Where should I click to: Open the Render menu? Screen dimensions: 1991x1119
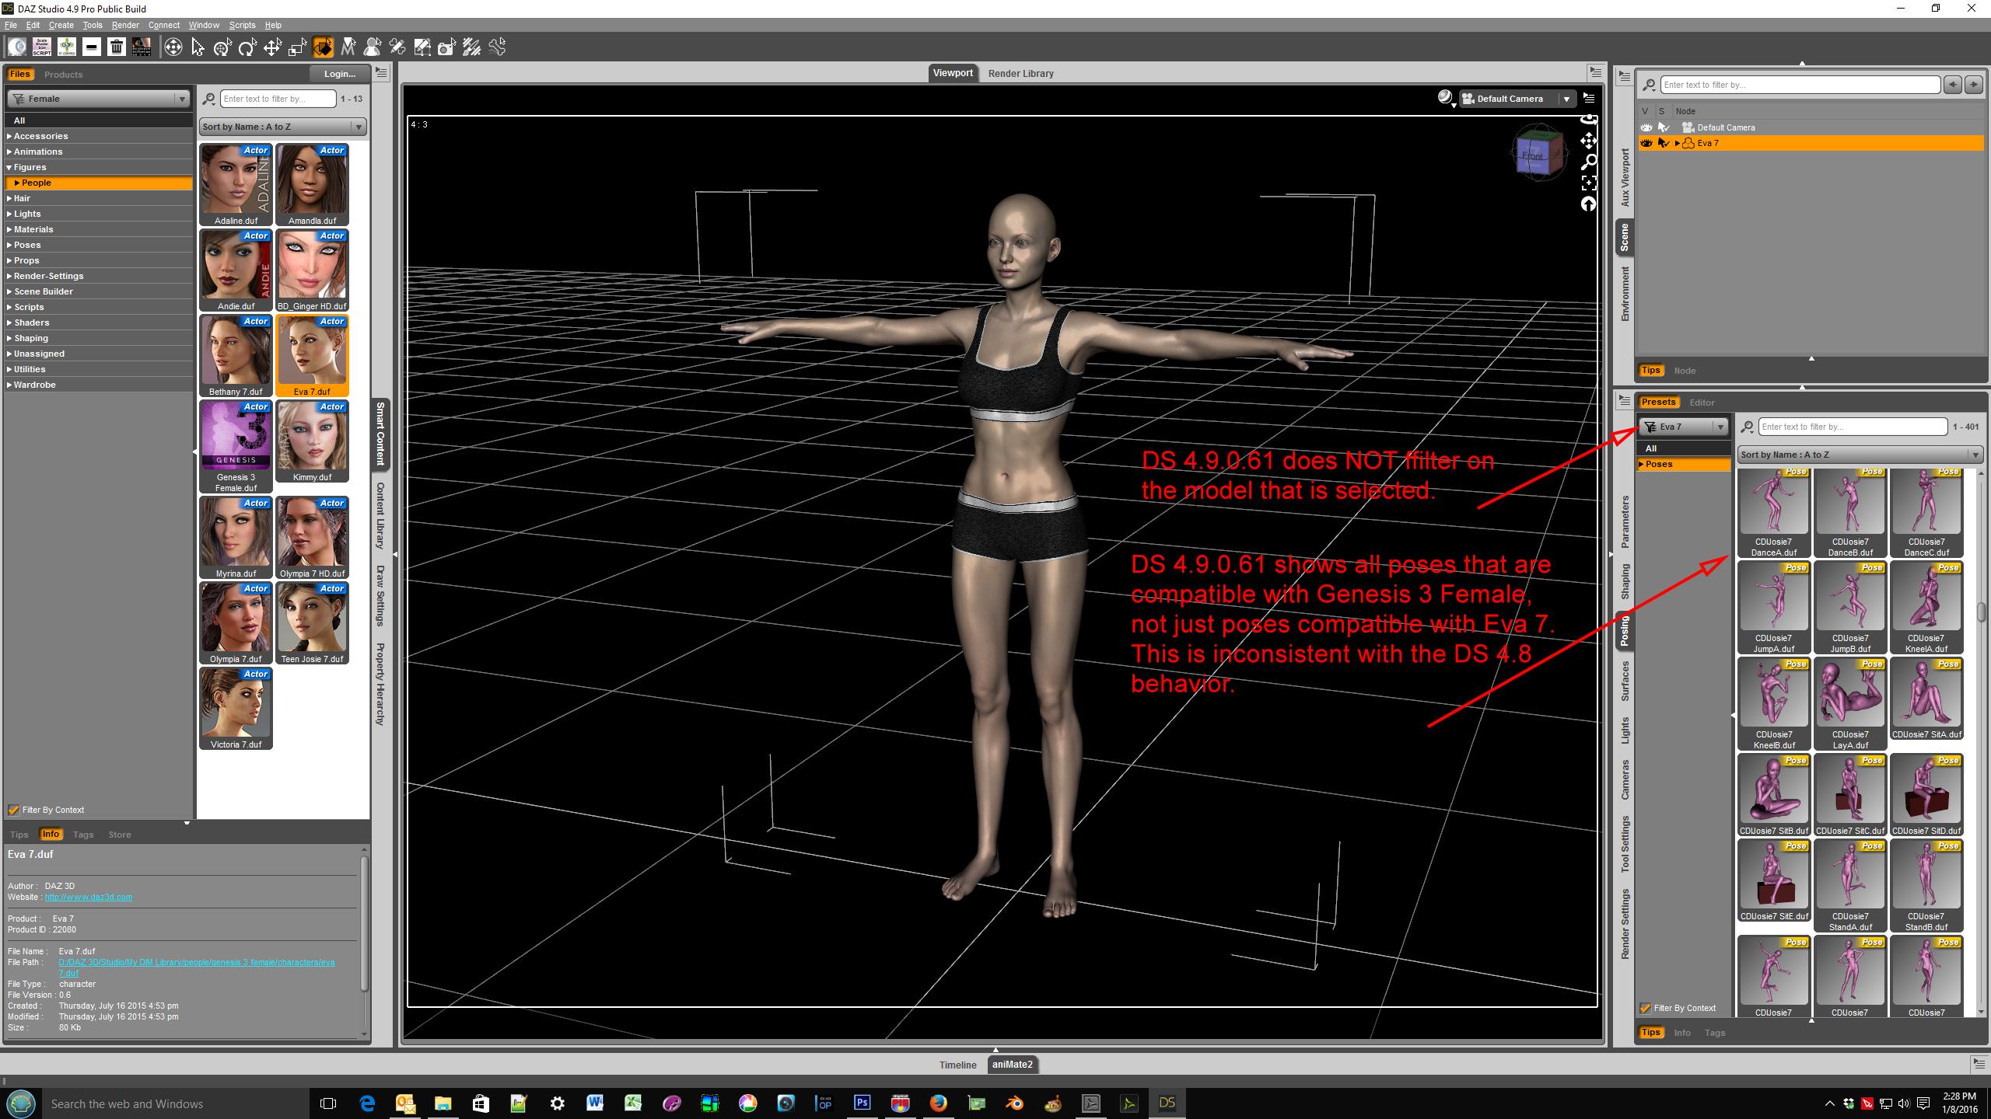[x=124, y=25]
